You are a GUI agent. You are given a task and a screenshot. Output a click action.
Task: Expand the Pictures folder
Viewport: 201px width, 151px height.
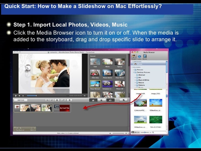coord(133,70)
